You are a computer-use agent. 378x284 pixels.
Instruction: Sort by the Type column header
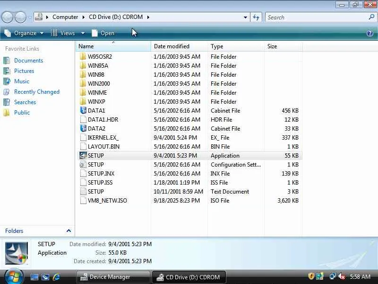[236, 46]
